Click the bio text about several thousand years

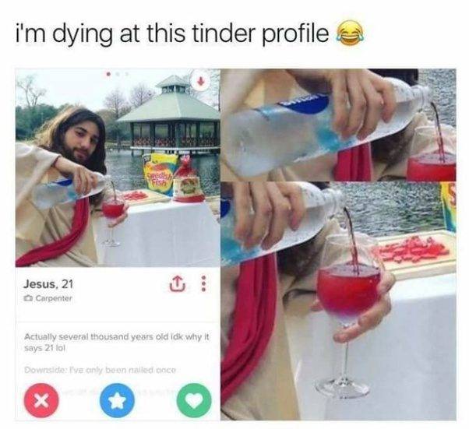[117, 343]
